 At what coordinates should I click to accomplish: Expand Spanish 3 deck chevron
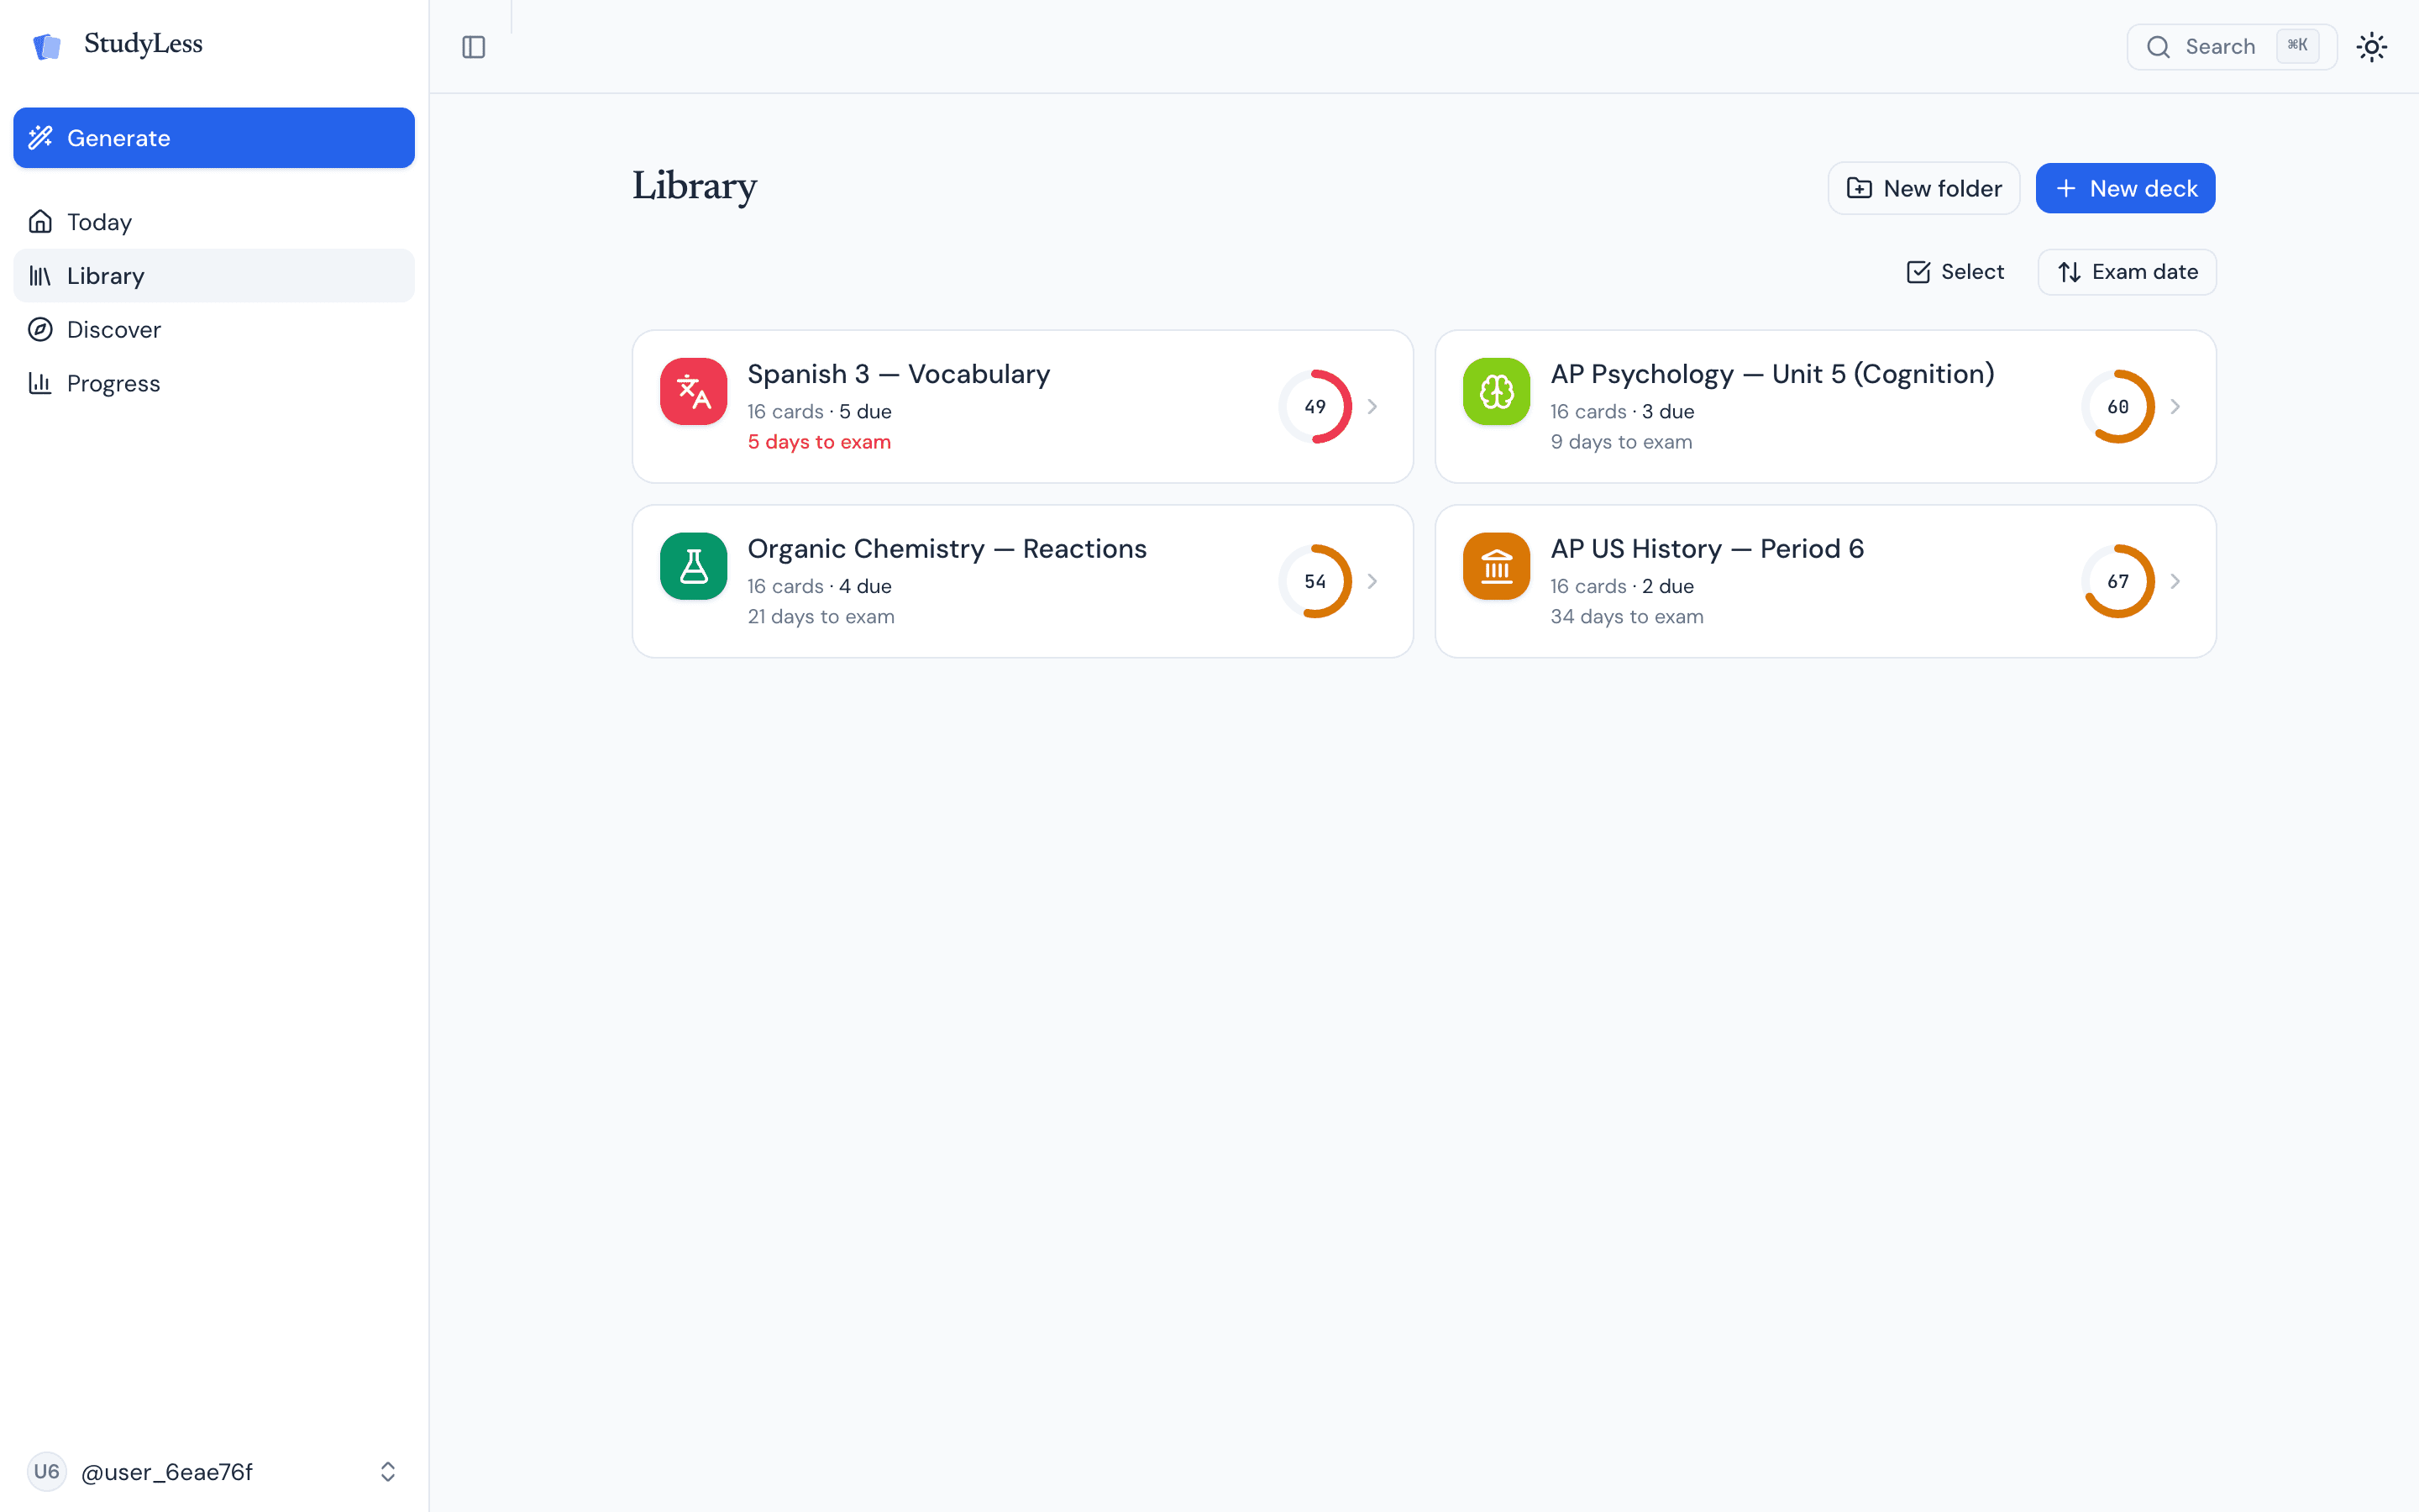click(x=1372, y=407)
